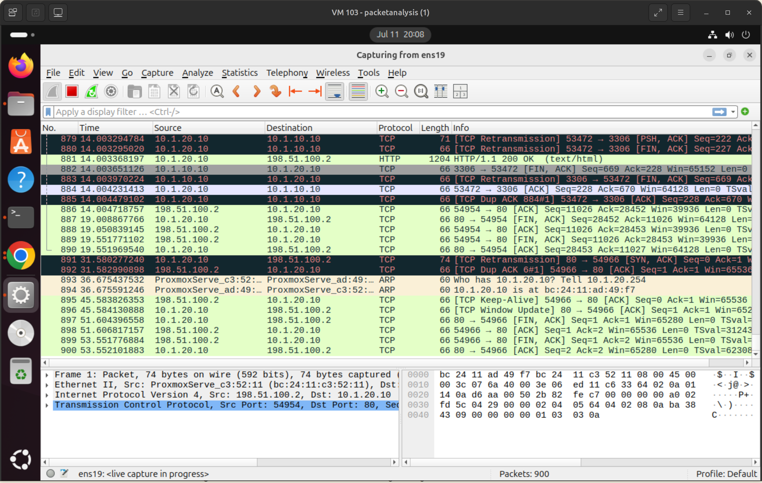Sort by the Source column header
This screenshot has height=483, width=762.
click(208, 128)
